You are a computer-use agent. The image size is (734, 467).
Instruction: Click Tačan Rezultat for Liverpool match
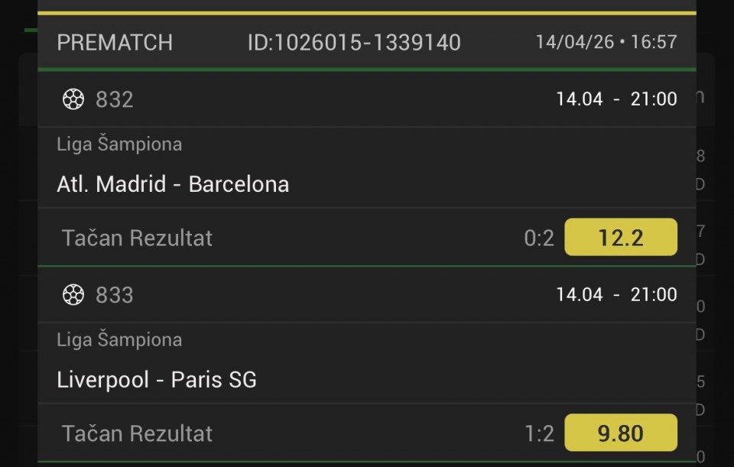click(137, 433)
